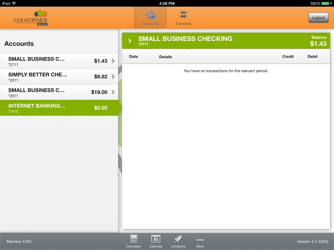This screenshot has height=250, width=334.
Task: Open the Calculator tool
Action: coord(134,241)
